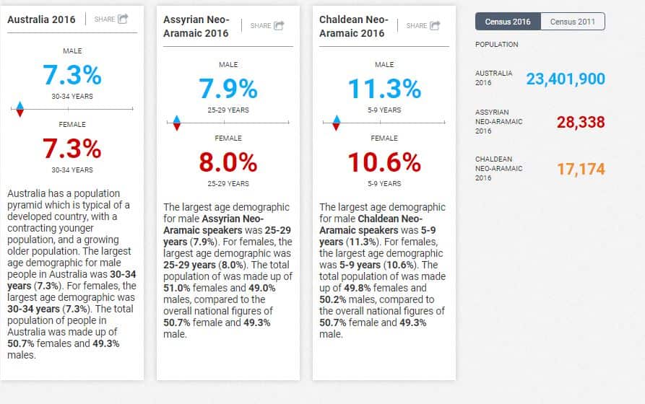Click the Australia population figure 23,401,900
The height and width of the screenshot is (404, 645).
point(565,79)
